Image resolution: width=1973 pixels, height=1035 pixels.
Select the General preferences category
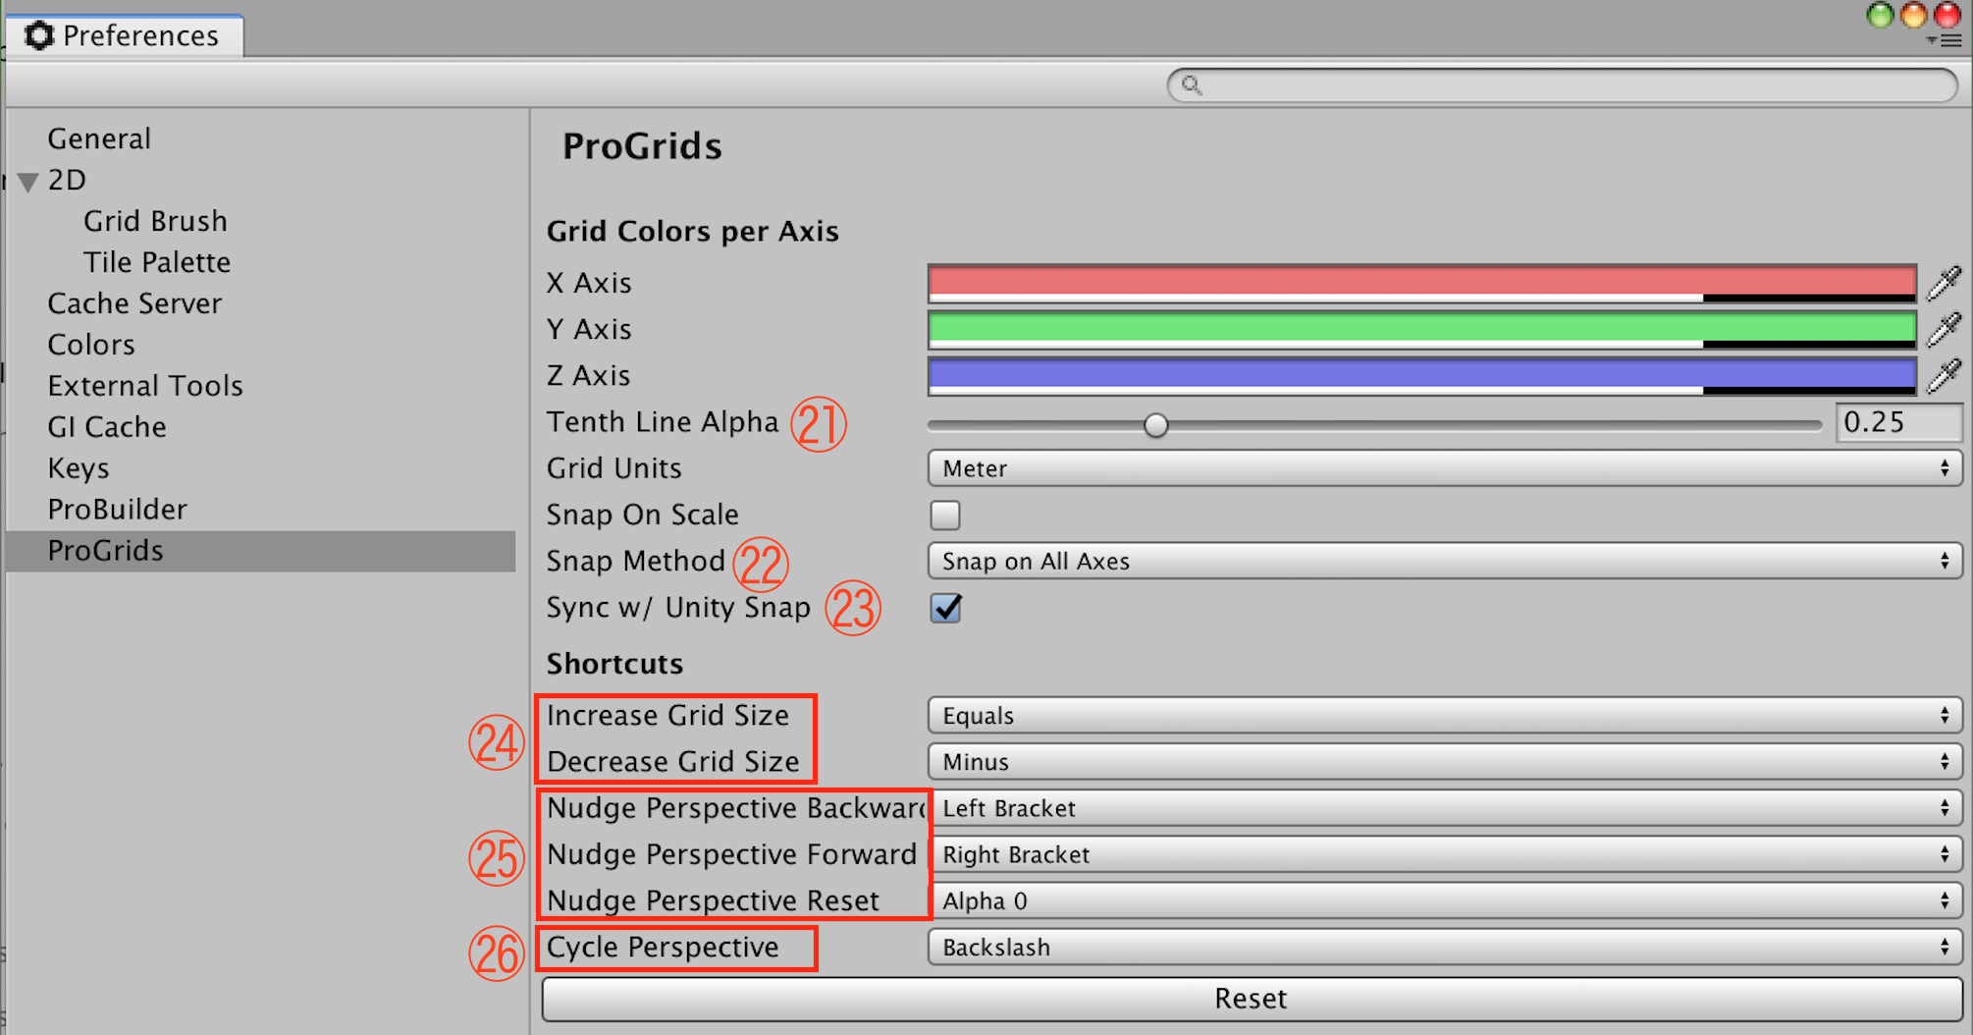click(x=99, y=138)
